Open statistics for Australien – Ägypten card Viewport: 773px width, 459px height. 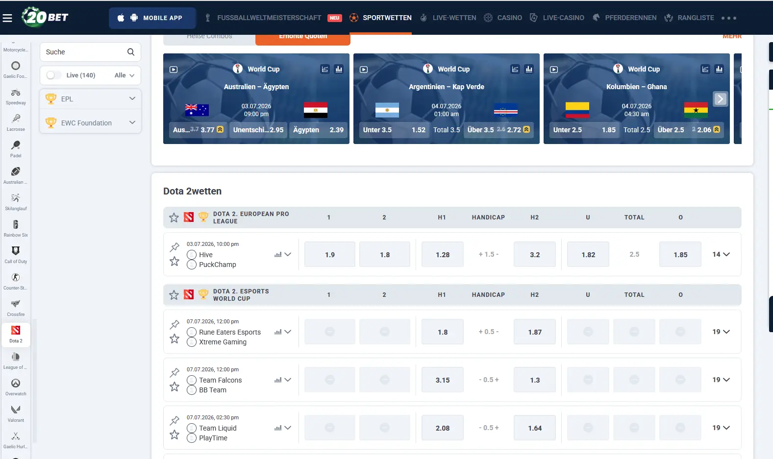[339, 69]
